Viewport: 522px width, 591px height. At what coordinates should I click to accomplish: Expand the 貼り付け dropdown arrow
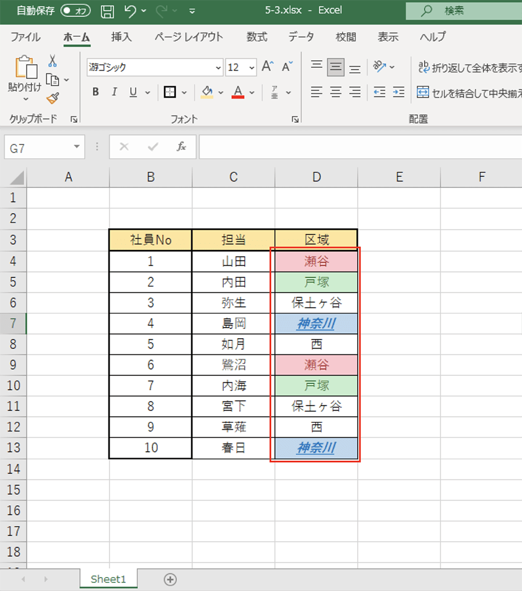click(x=26, y=99)
